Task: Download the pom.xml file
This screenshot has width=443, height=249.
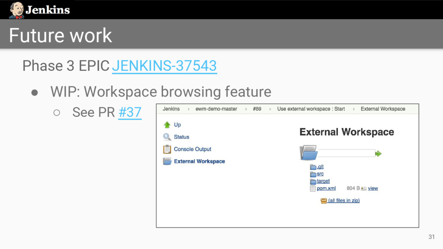Action: pyautogui.click(x=326, y=188)
